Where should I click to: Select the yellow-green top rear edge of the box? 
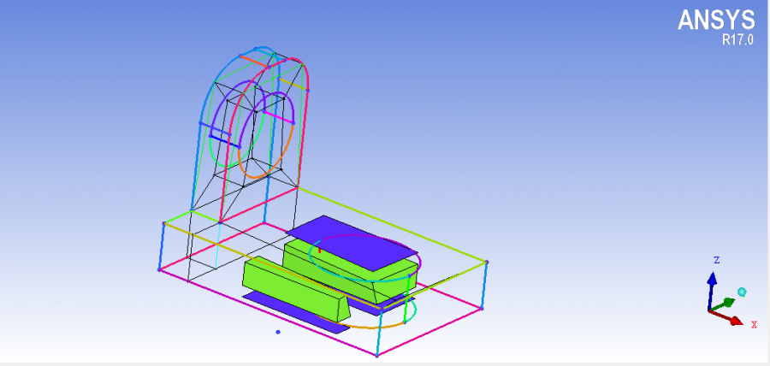[x=393, y=225]
